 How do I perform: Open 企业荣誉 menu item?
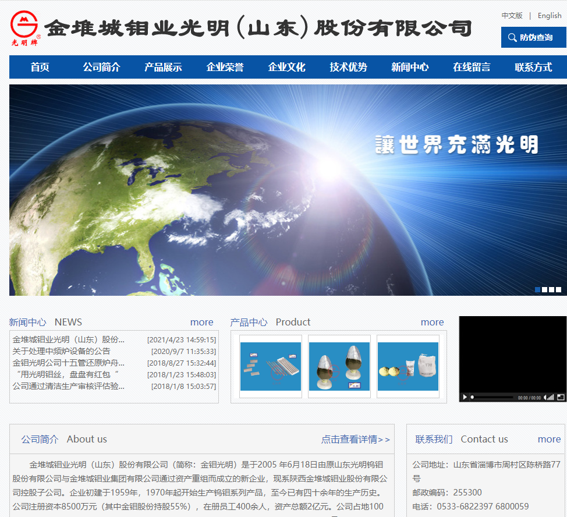(225, 67)
